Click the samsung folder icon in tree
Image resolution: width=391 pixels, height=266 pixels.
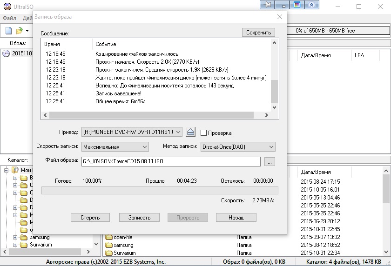[x=23, y=237]
